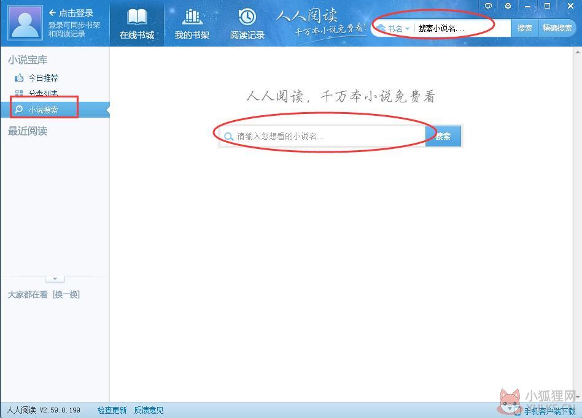The width and height of the screenshot is (582, 418).
Task: Open the 阅读记录 reading history tab
Action: [x=247, y=25]
